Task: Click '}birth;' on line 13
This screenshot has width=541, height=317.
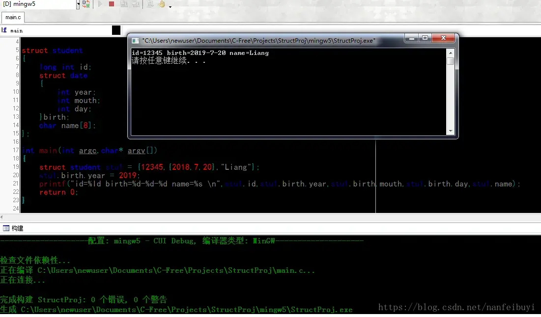Action: (x=54, y=117)
